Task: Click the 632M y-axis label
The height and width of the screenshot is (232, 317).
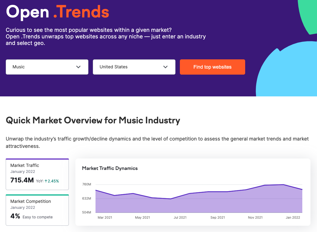Action: click(87, 199)
